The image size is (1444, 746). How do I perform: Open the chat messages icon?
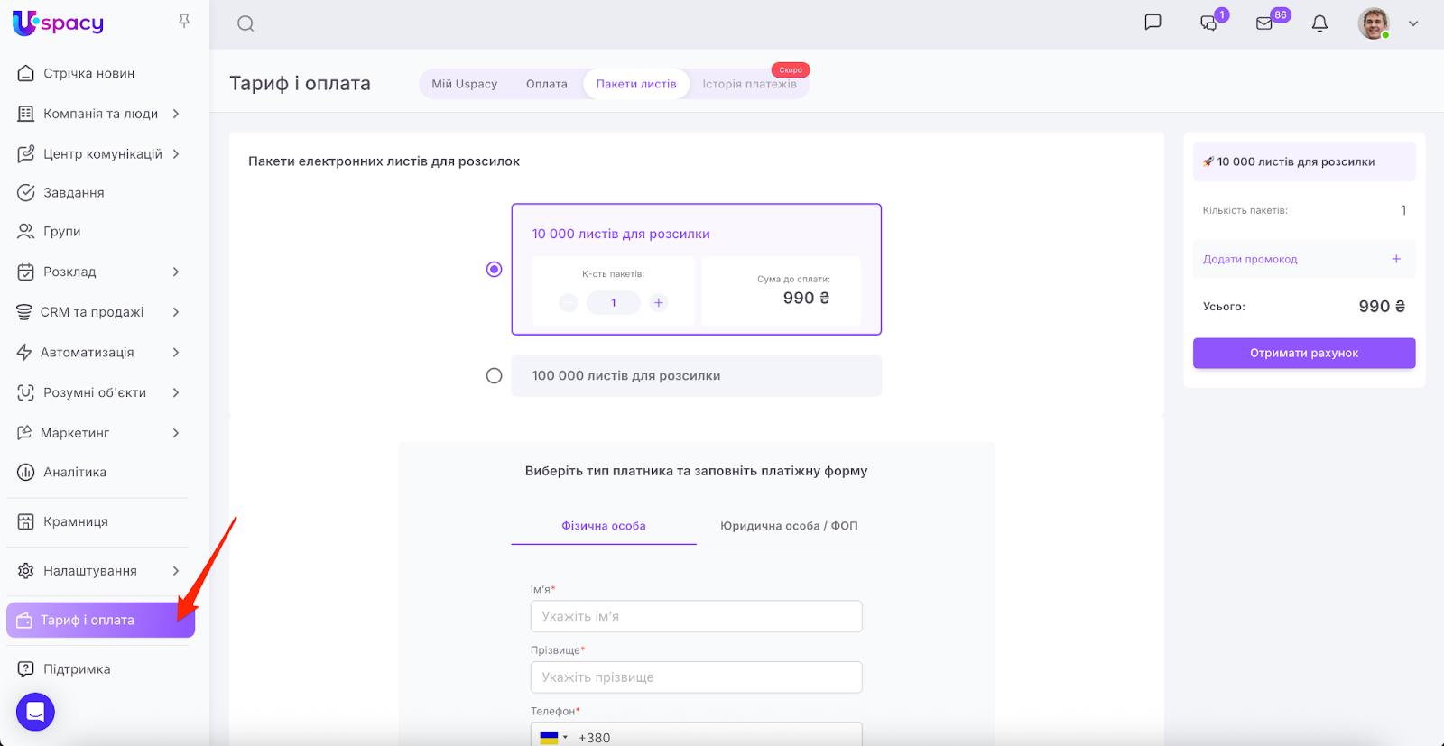tap(1152, 23)
